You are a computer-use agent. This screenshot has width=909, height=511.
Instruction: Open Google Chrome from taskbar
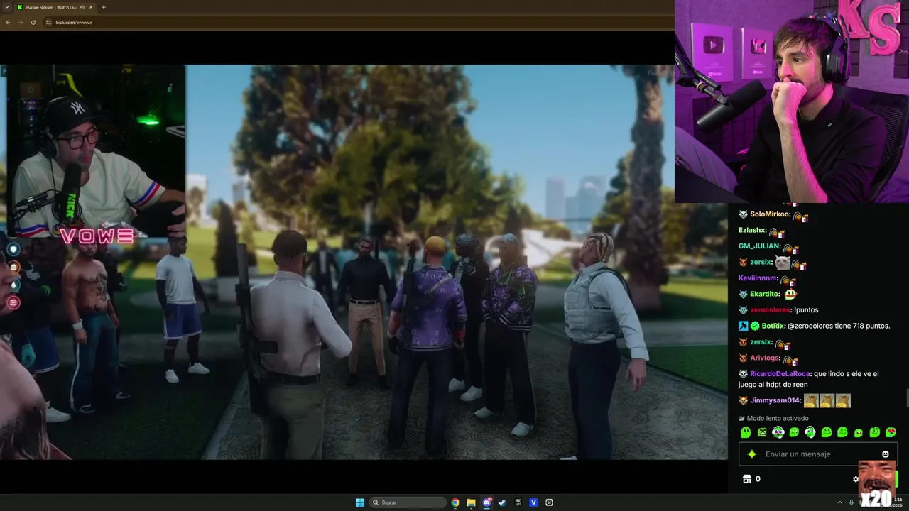click(x=455, y=502)
